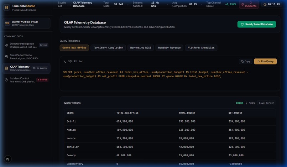Click the Director Intelligence sparkle icon
The image size is (287, 167).
[6, 45]
